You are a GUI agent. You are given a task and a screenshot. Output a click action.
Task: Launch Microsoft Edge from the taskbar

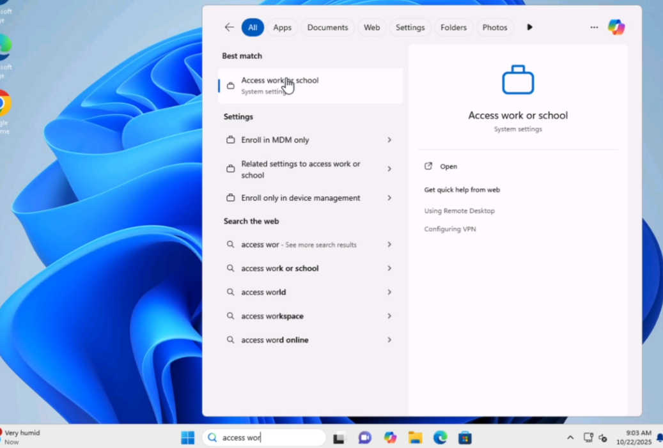pyautogui.click(x=440, y=438)
